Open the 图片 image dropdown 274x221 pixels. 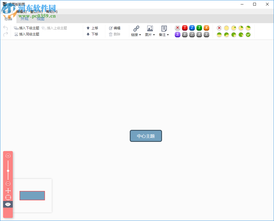150,35
